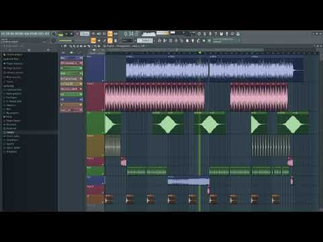Open Speech folder in browser
Screen dimensions: 323x242
[x=9, y=144]
